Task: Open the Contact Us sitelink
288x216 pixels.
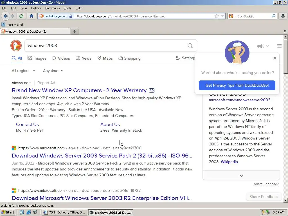Action: click(27, 124)
